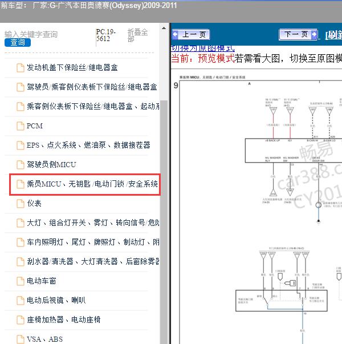Switch to original image mode link 切换为原图模式
Screen dimensions: 342x344
coord(202,48)
